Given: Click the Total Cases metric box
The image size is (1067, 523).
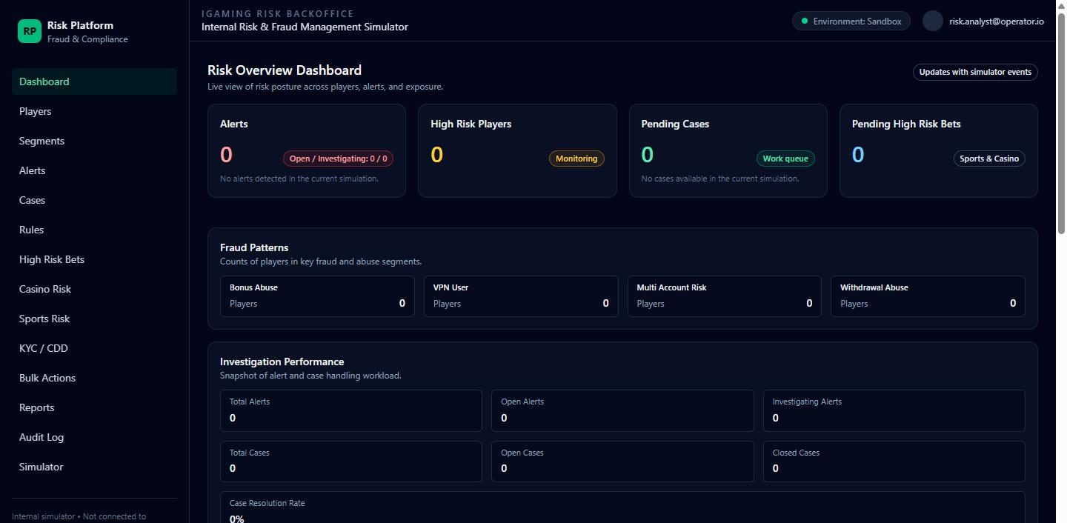Looking at the screenshot, I should coord(351,462).
